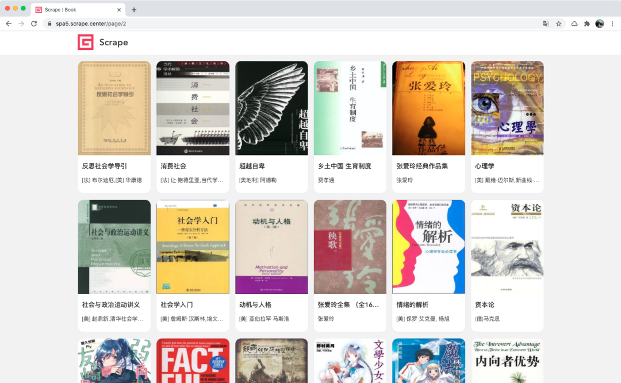Open the 资本论 Marx portrait cover image

pyautogui.click(x=507, y=247)
